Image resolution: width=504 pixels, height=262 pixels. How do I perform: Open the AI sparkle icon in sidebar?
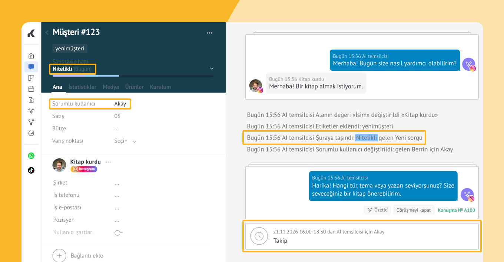[31, 111]
